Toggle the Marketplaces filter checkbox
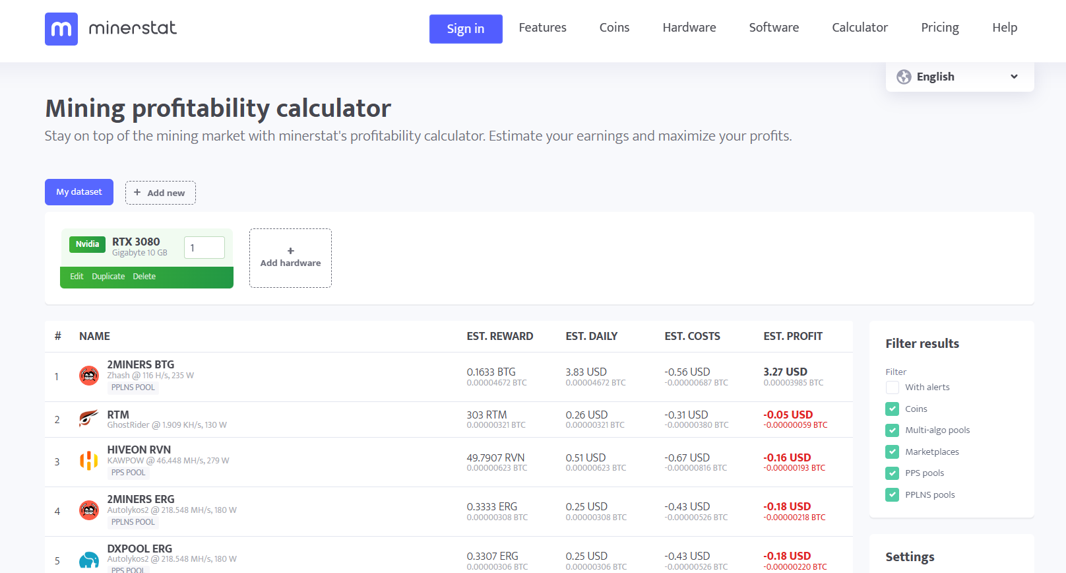Screen dimensions: 1066x573 coord(893,452)
